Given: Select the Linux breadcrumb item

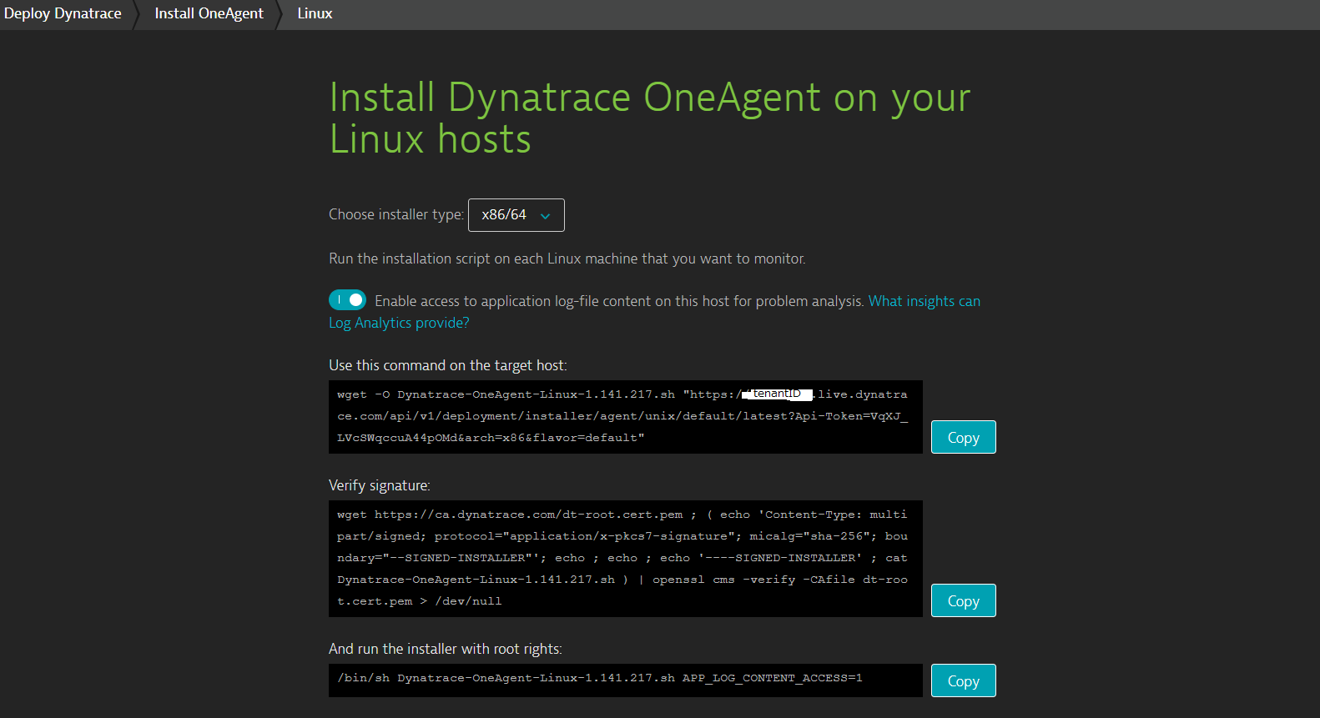Looking at the screenshot, I should (315, 13).
